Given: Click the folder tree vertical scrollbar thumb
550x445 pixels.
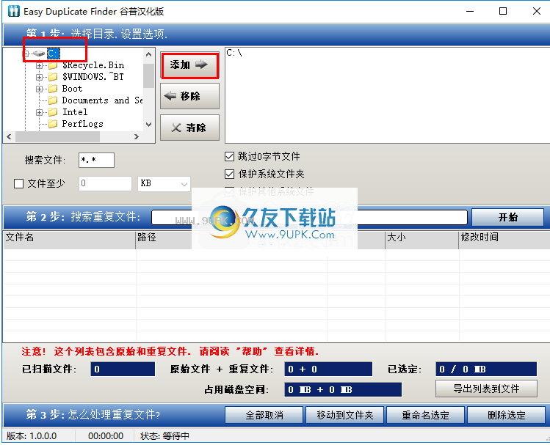Looking at the screenshot, I should pos(149,76).
